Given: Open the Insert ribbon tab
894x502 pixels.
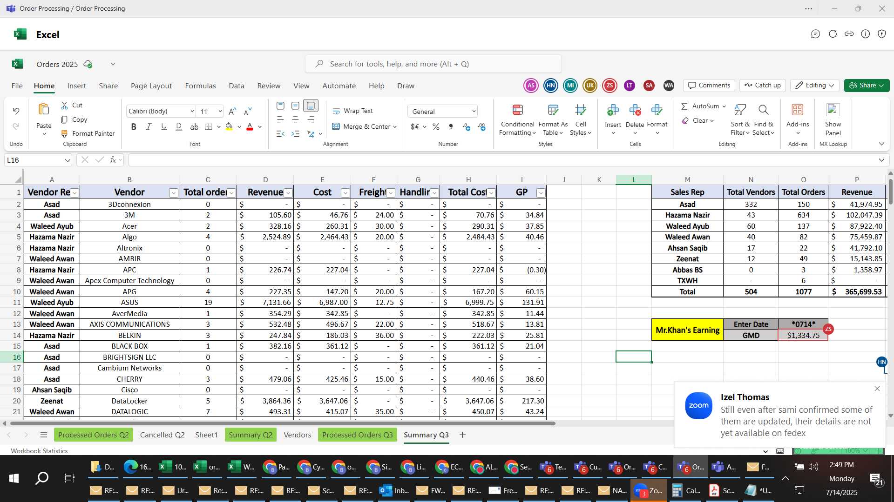Looking at the screenshot, I should (x=76, y=86).
